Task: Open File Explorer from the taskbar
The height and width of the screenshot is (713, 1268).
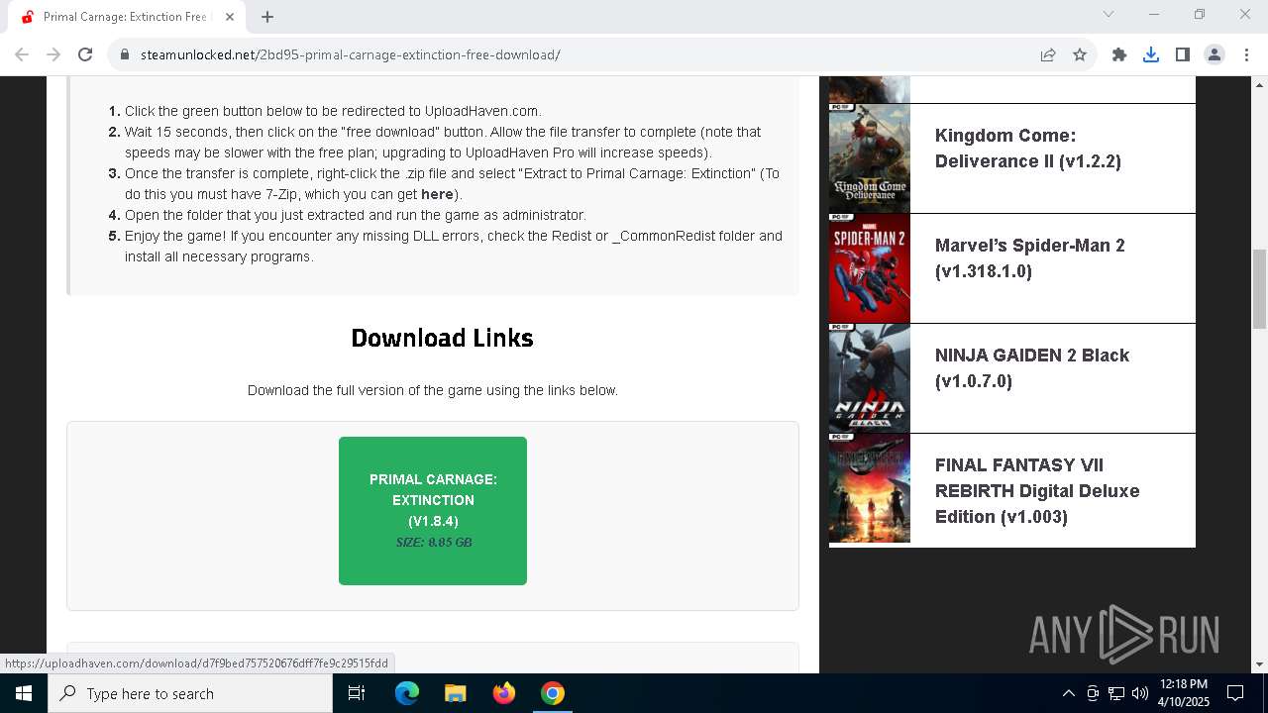Action: tap(455, 693)
